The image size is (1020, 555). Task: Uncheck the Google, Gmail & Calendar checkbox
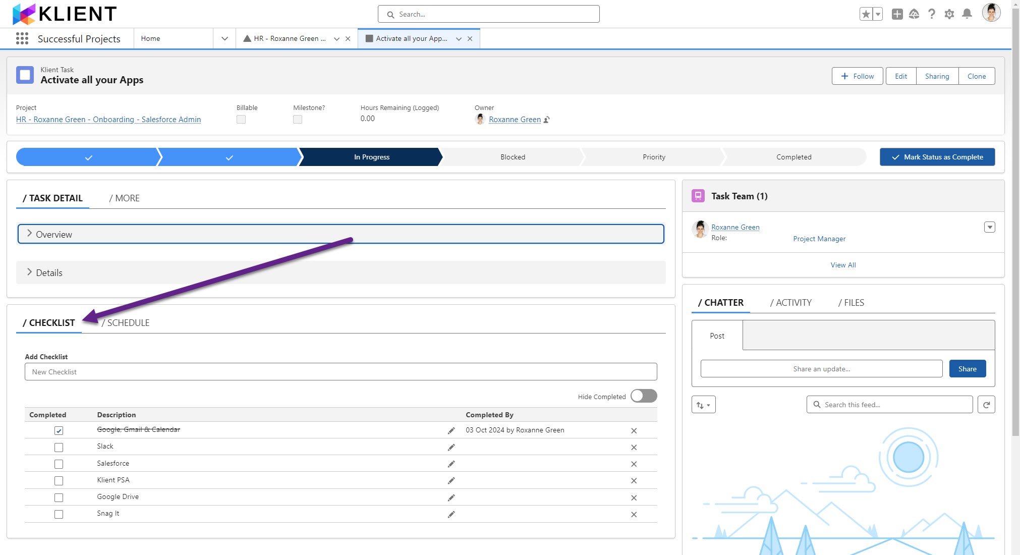(59, 430)
